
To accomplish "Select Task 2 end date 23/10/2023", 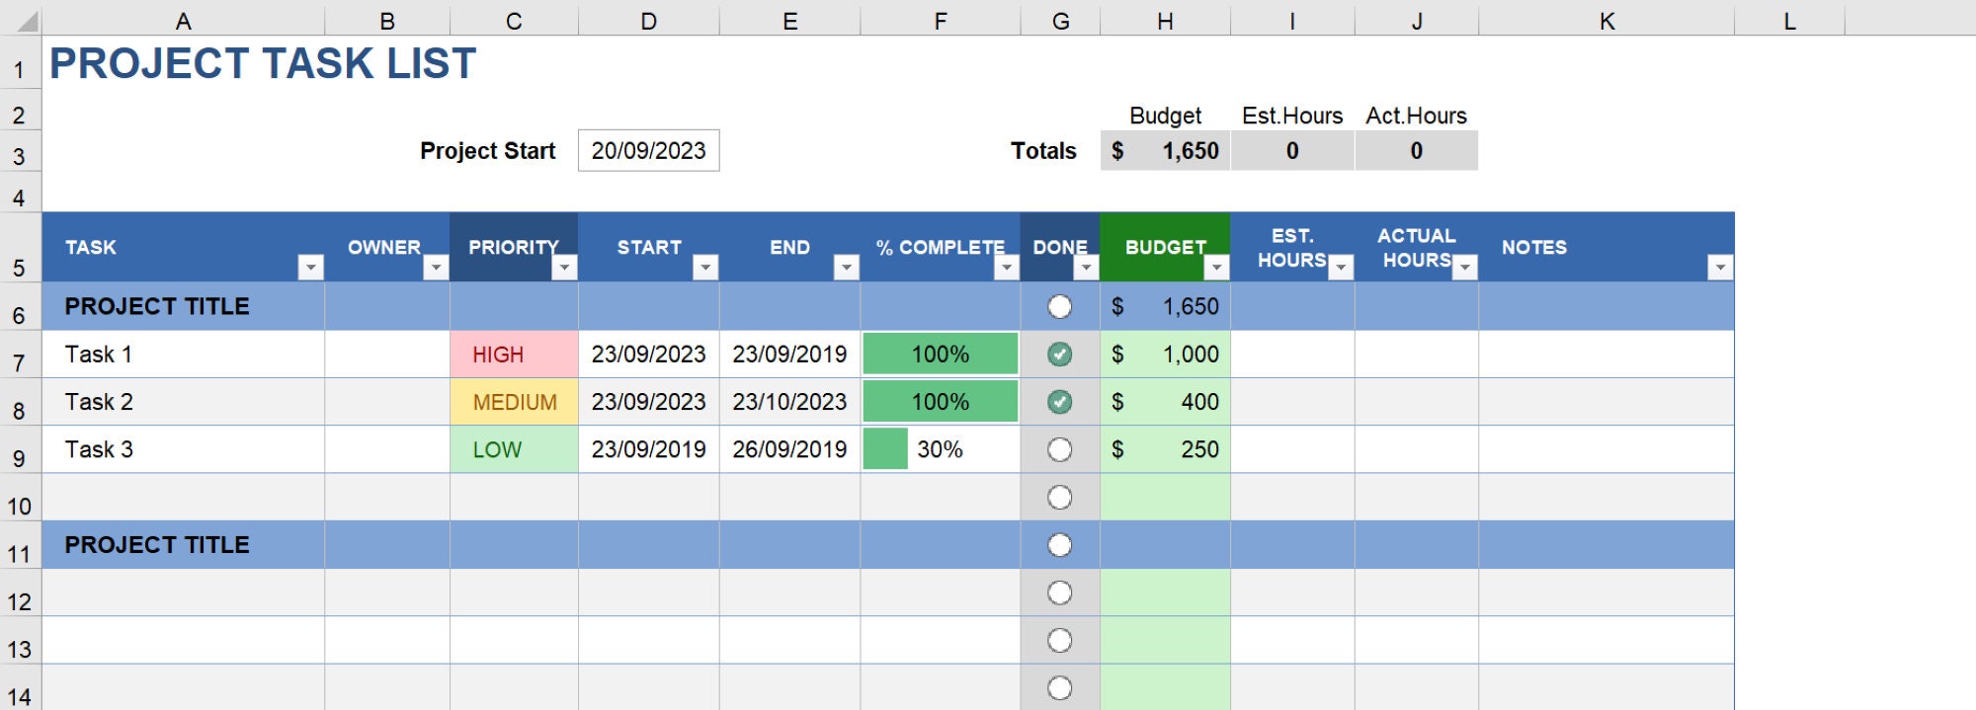I will [x=789, y=402].
